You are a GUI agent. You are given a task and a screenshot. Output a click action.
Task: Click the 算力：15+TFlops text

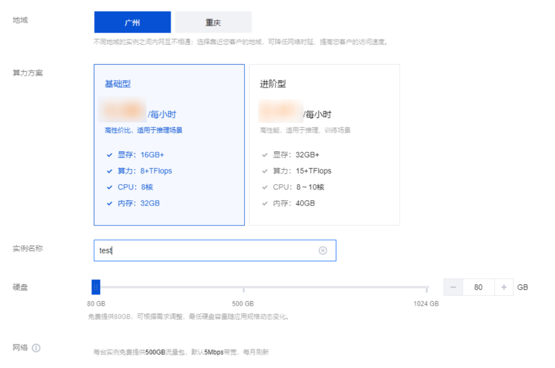302,171
